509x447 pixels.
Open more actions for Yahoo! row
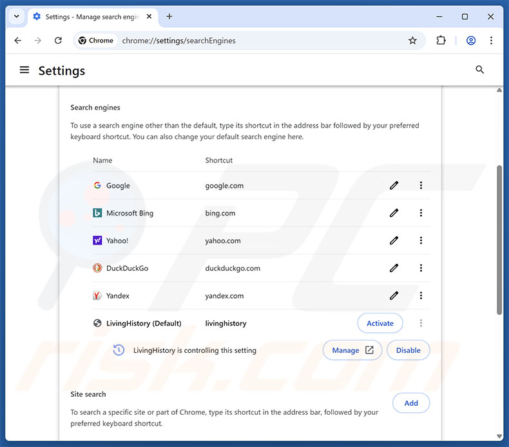pyautogui.click(x=421, y=241)
